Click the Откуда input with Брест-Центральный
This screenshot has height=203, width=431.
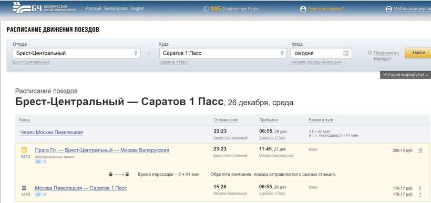pyautogui.click(x=76, y=53)
